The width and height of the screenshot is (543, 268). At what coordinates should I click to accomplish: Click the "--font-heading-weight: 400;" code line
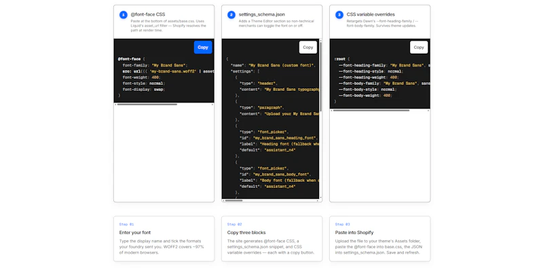point(369,77)
